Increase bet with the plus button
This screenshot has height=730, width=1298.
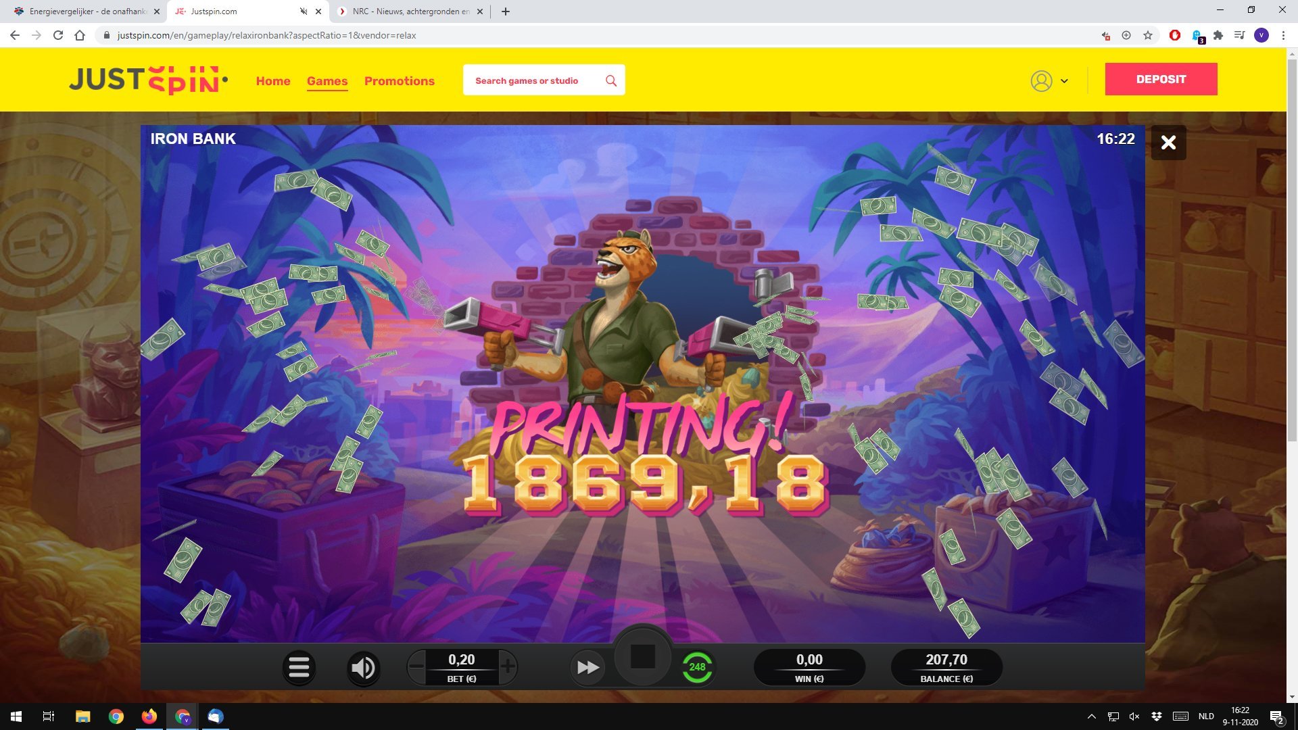pos(508,667)
